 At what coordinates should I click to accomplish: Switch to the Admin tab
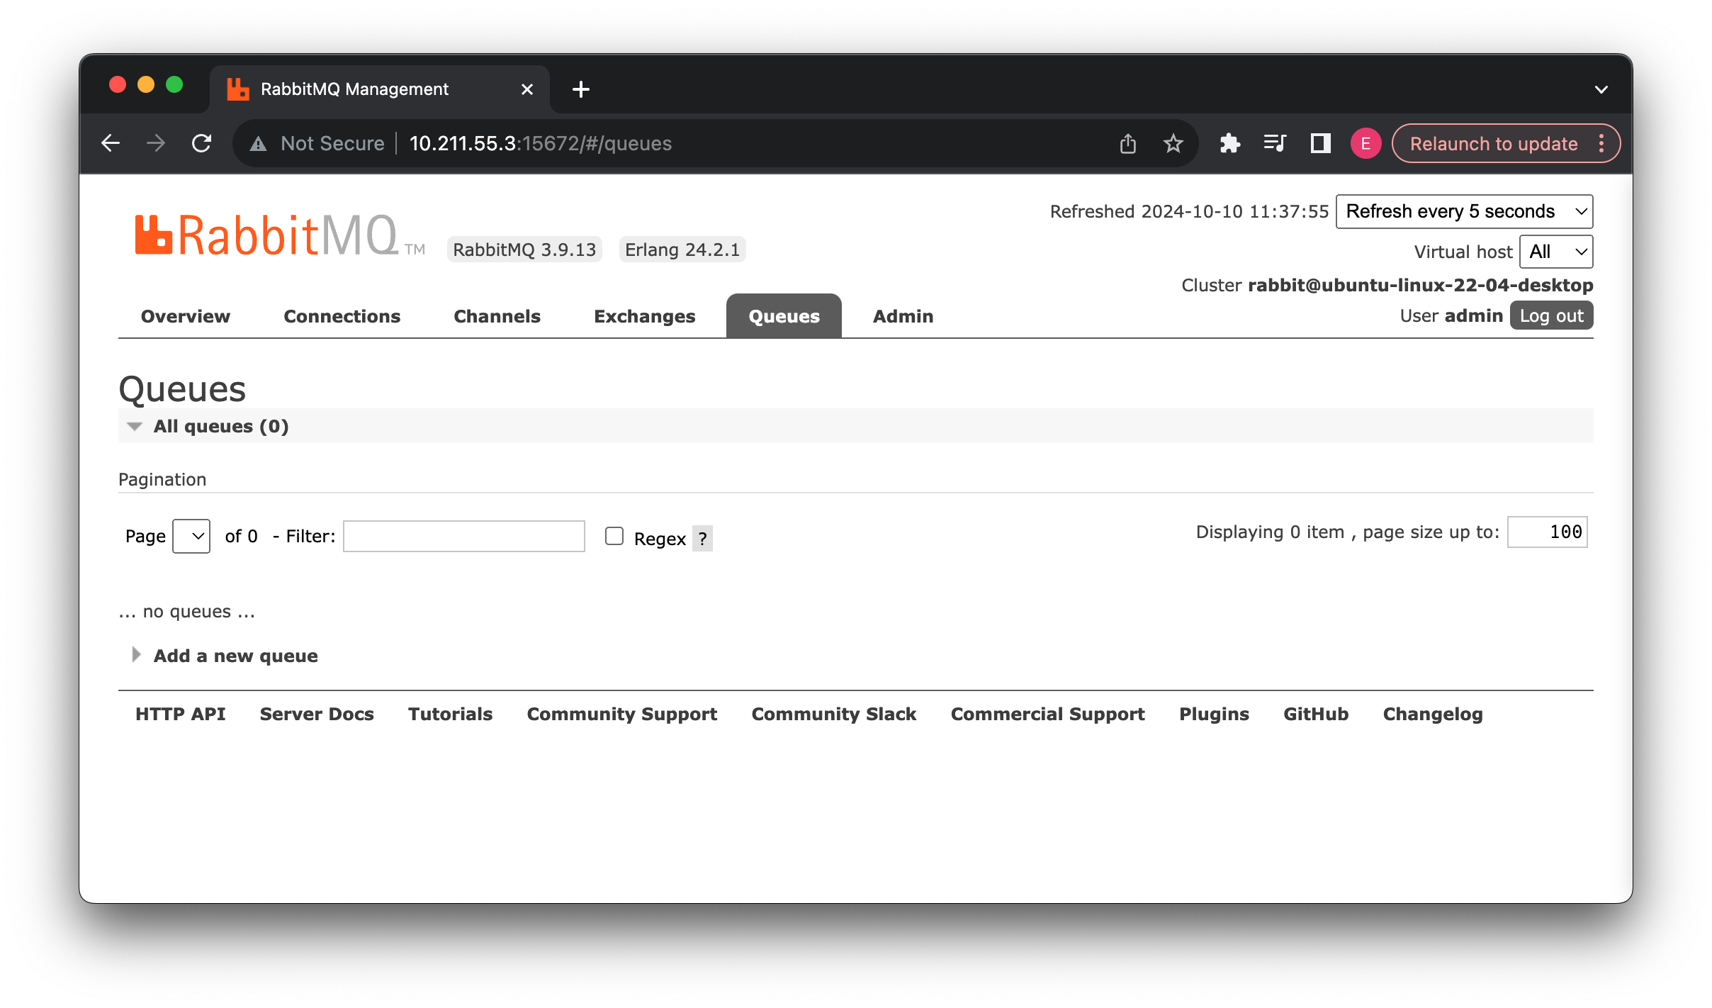pos(902,316)
